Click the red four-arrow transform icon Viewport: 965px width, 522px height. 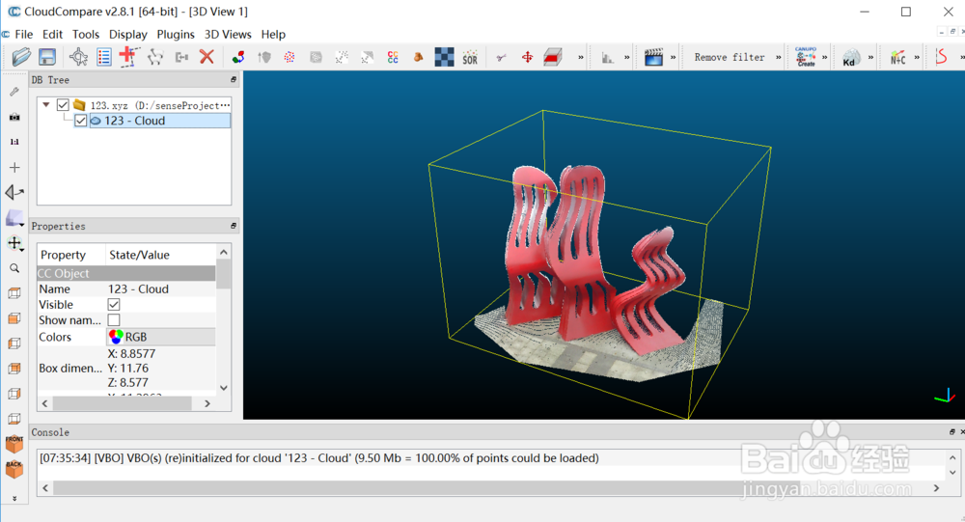[528, 57]
